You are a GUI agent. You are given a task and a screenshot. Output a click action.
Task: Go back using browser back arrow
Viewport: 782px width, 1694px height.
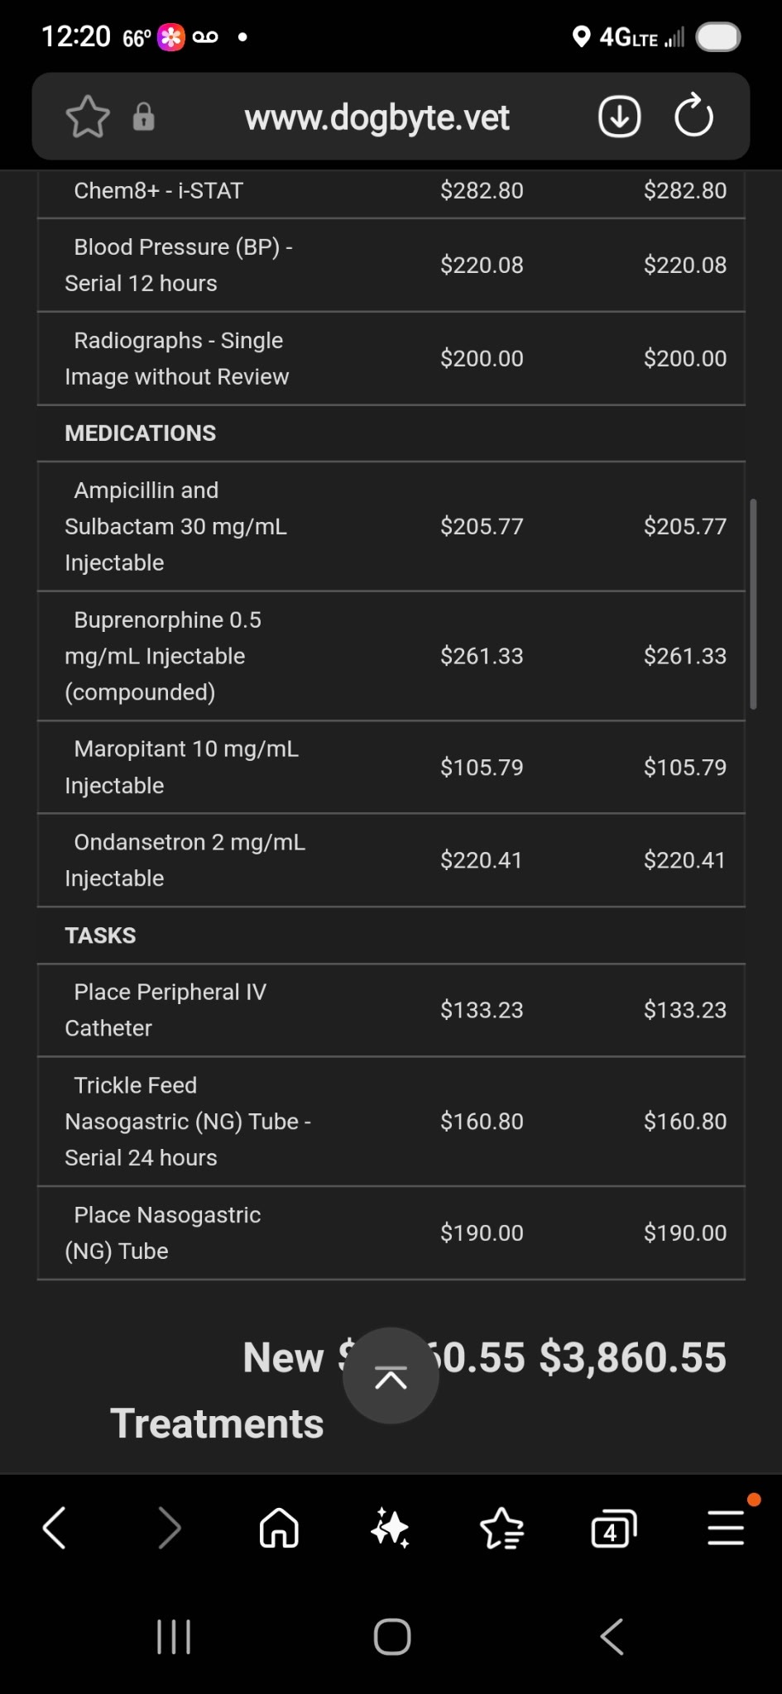(x=55, y=1527)
